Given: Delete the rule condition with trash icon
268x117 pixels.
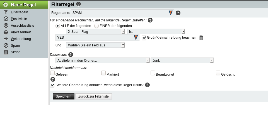Looking at the screenshot, I should tap(201, 38).
